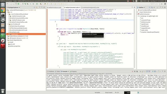The image size is (167, 94).
Task: Open the Problems tab
Action: 51,71
